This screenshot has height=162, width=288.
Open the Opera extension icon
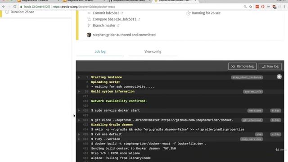[x=263, y=7]
